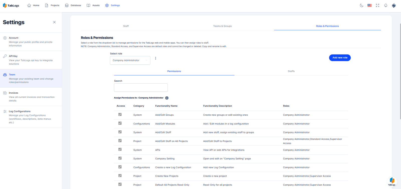Viewport: 401px width, 189px height.
Task: Open three-dot role options menu
Action: pyautogui.click(x=156, y=58)
